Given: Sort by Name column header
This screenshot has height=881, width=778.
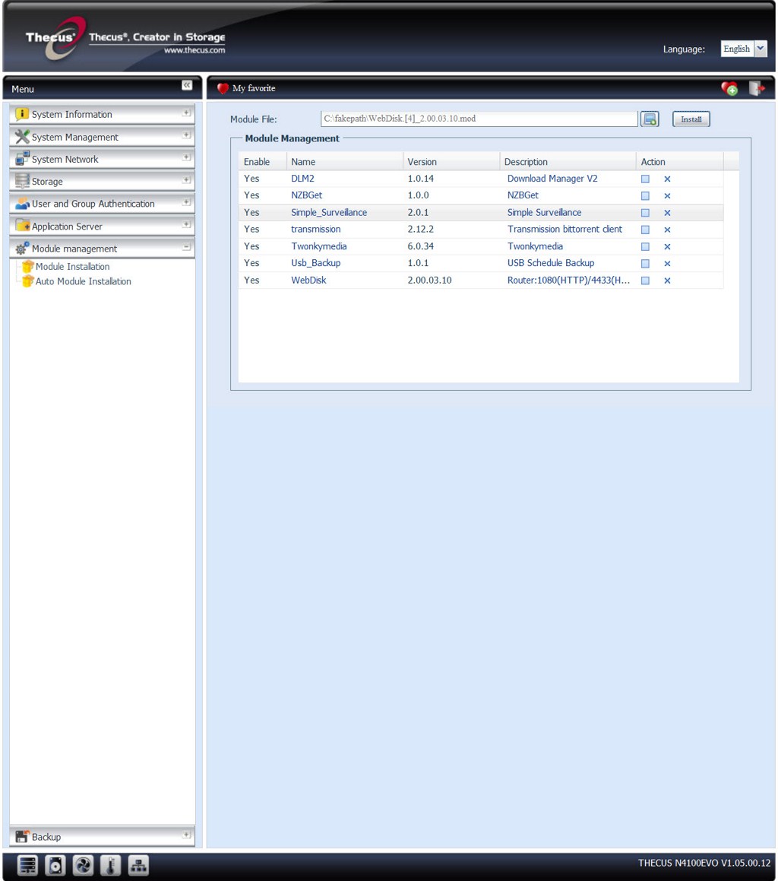Looking at the screenshot, I should tap(345, 162).
